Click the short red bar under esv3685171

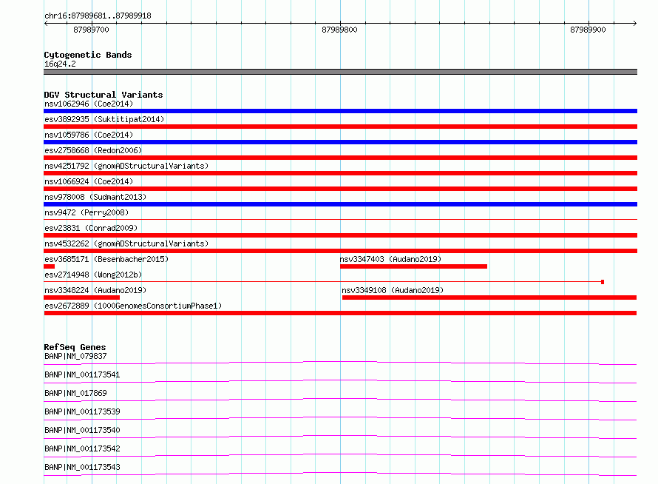click(49, 266)
